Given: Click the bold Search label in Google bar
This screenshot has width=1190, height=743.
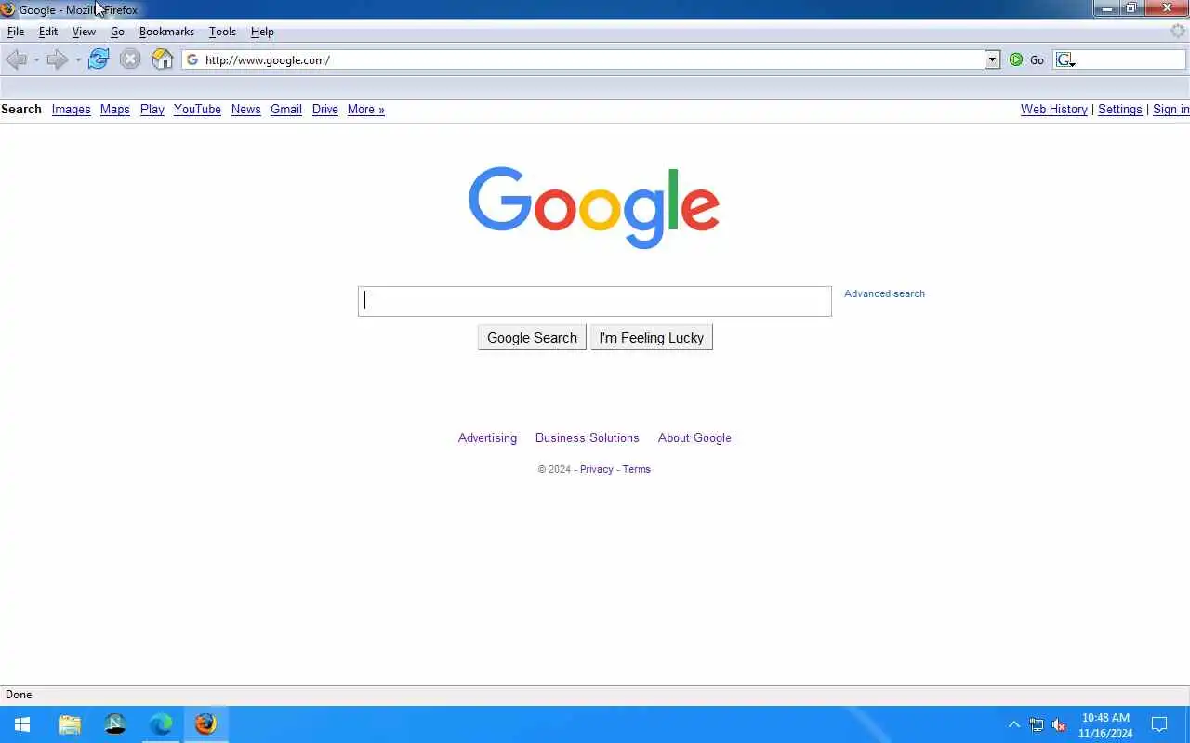Looking at the screenshot, I should 21,109.
